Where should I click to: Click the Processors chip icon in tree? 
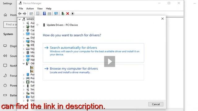(28, 82)
